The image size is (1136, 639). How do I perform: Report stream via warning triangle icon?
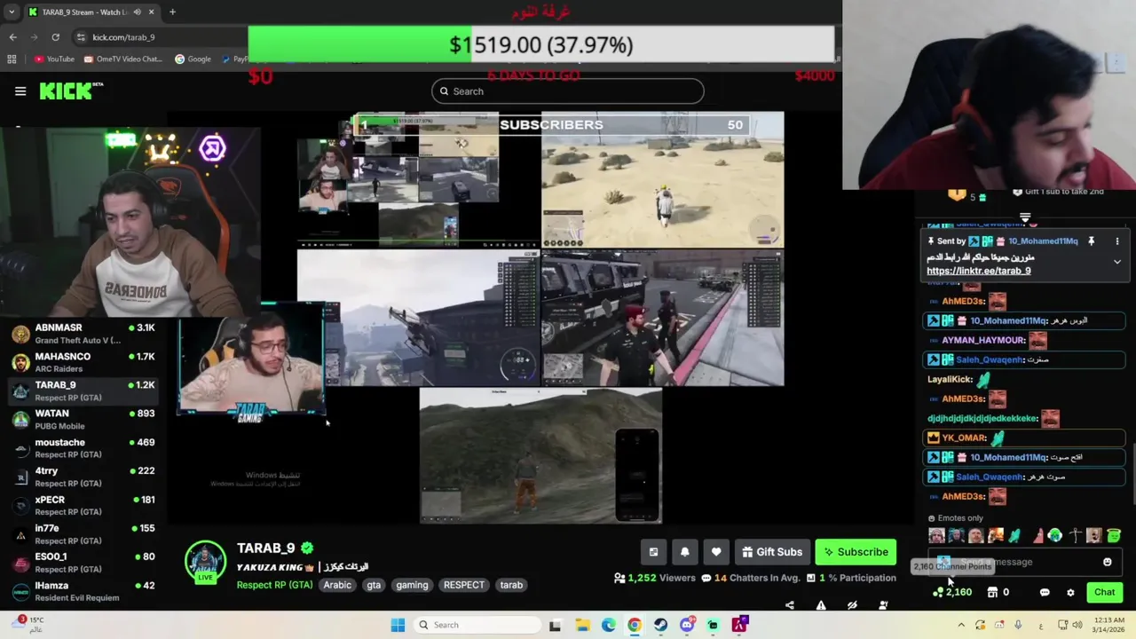click(821, 605)
